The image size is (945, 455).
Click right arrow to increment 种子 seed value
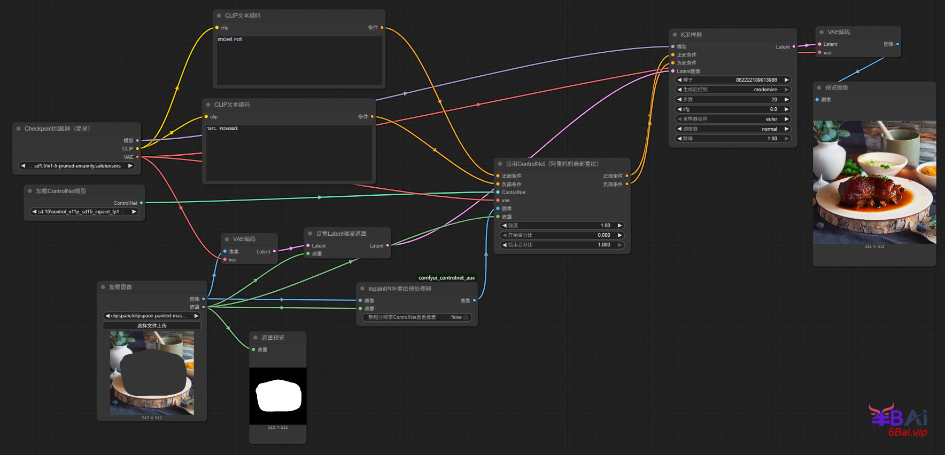pyautogui.click(x=786, y=80)
